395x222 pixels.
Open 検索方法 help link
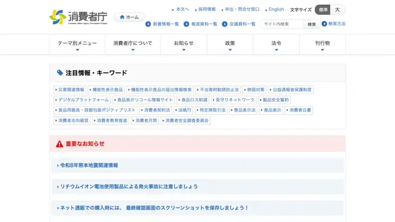[333, 23]
